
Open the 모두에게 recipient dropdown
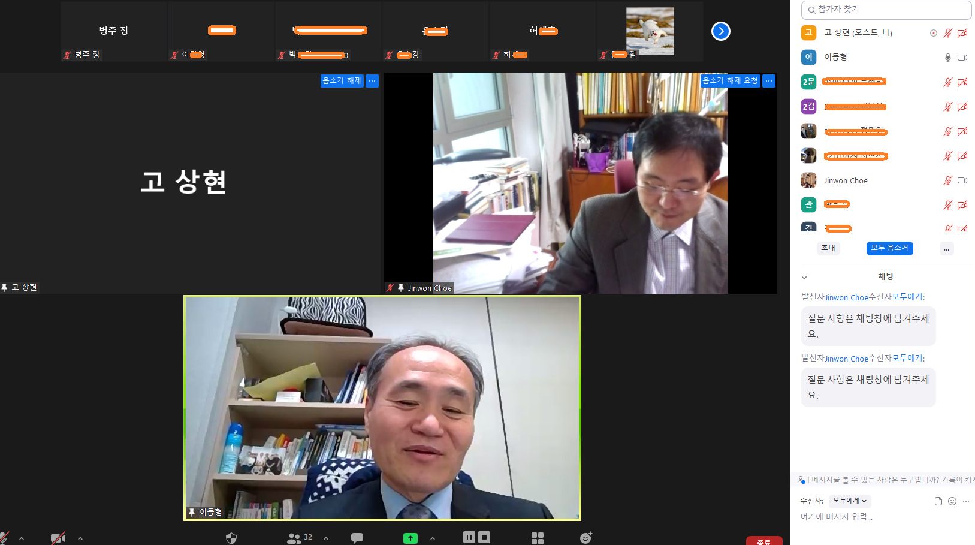point(850,501)
